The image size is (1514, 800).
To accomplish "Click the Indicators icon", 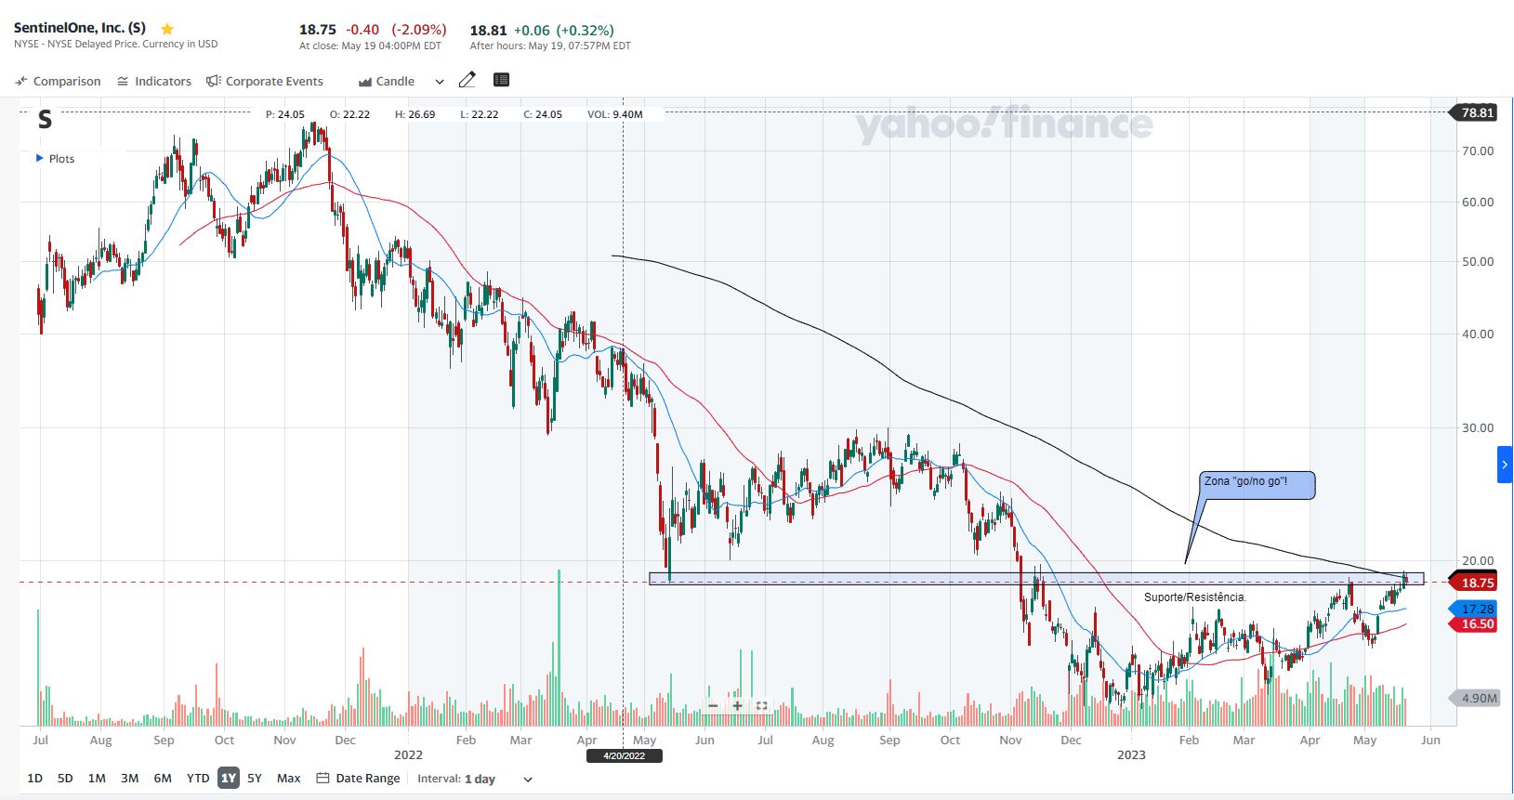I will click(123, 82).
